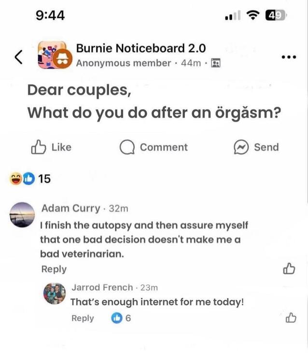Like Jarrod French's comment with thumbs-up
This screenshot has width=308, height=362.
tap(291, 317)
